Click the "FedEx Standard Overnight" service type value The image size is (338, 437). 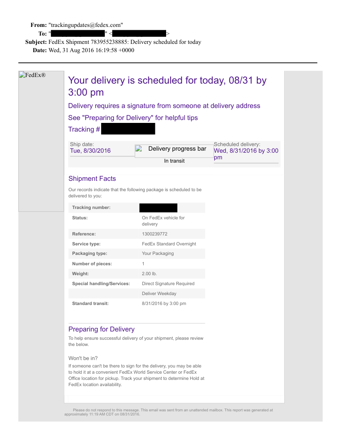click(169, 244)
